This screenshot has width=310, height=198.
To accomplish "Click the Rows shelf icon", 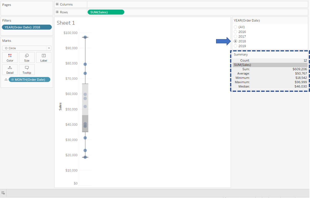I will pyautogui.click(x=57, y=12).
